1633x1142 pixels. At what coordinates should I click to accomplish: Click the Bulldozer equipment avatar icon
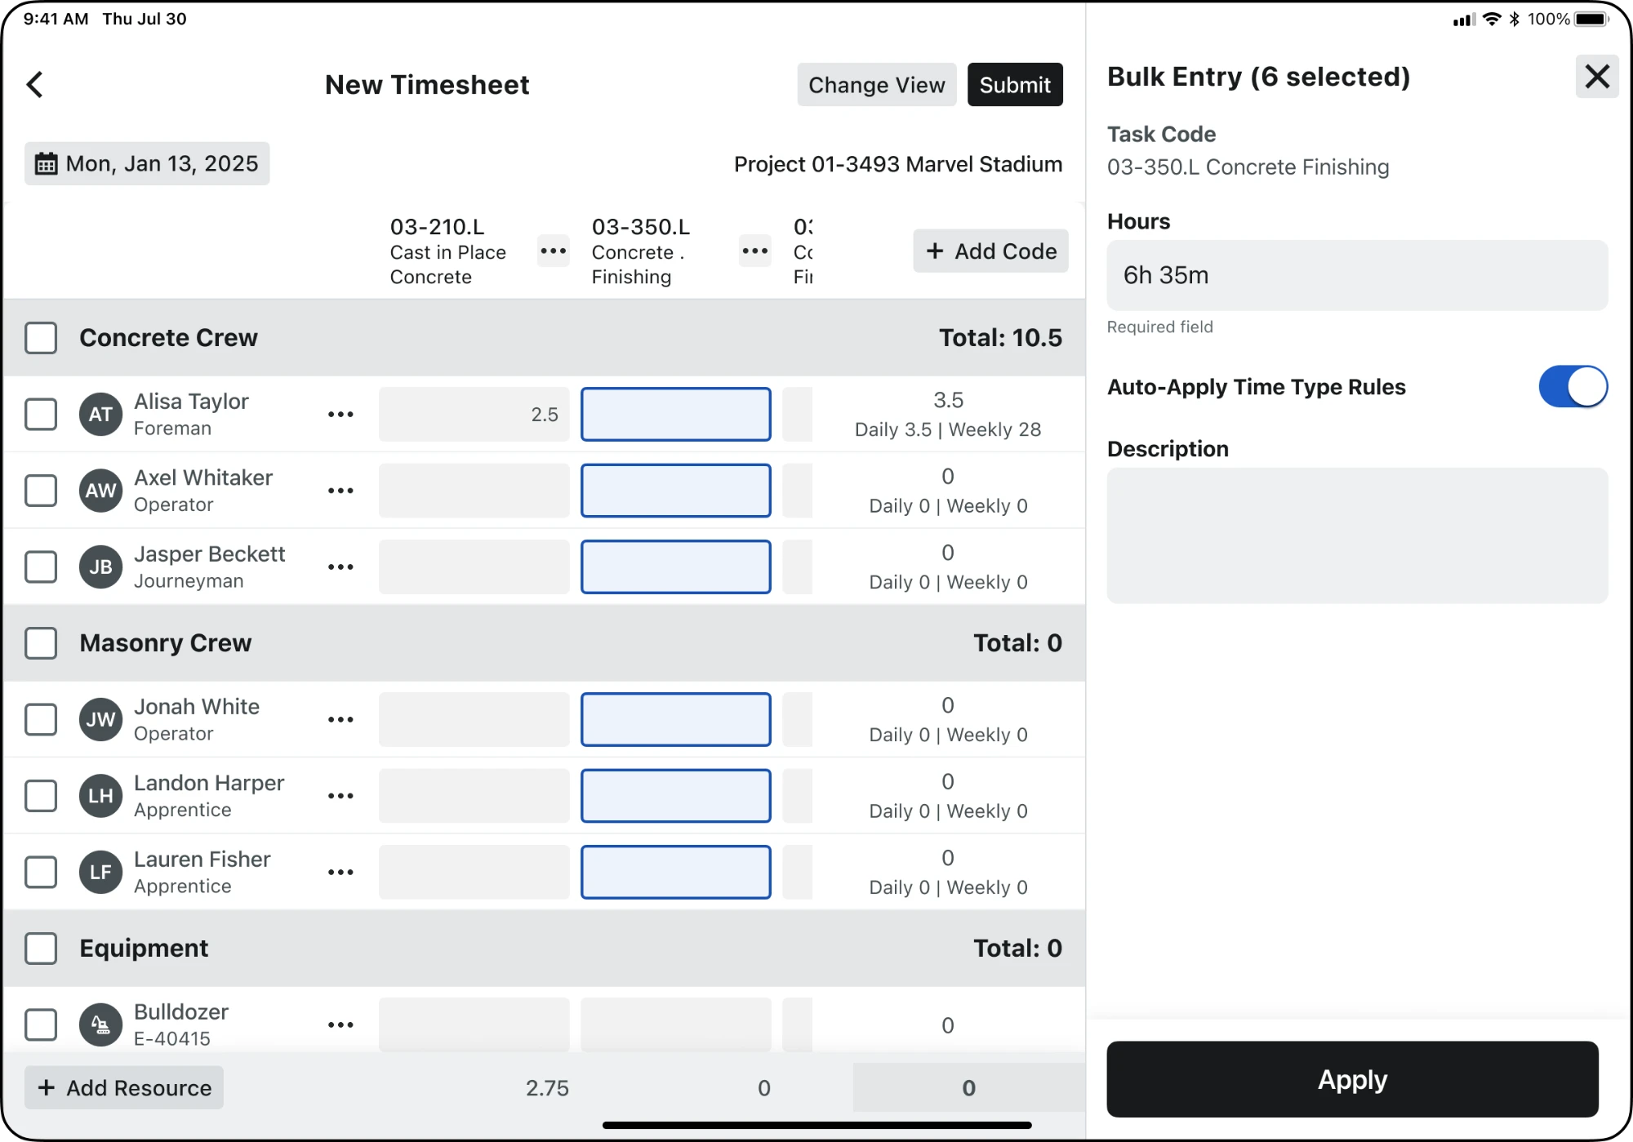[100, 1024]
